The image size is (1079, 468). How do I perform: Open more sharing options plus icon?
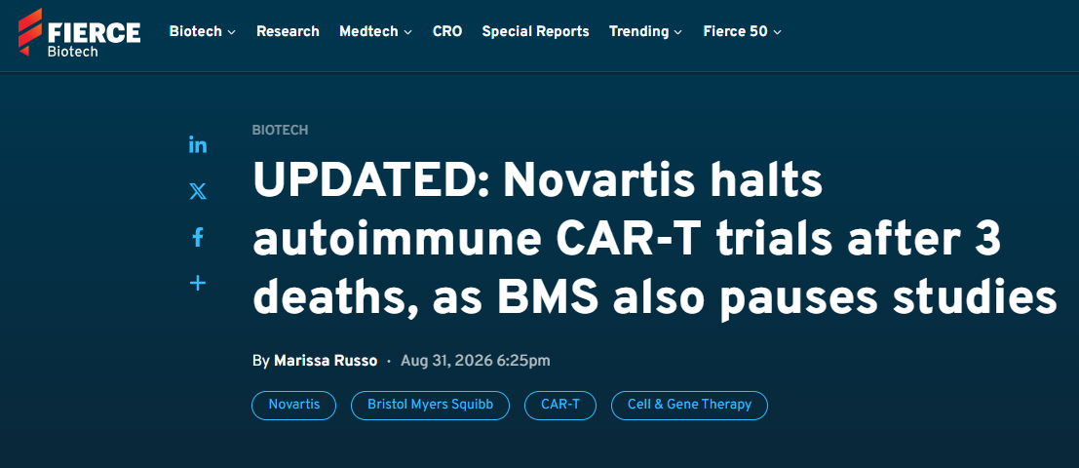(198, 283)
